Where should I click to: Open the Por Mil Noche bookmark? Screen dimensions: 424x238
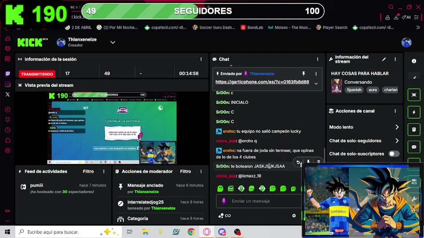point(117,27)
